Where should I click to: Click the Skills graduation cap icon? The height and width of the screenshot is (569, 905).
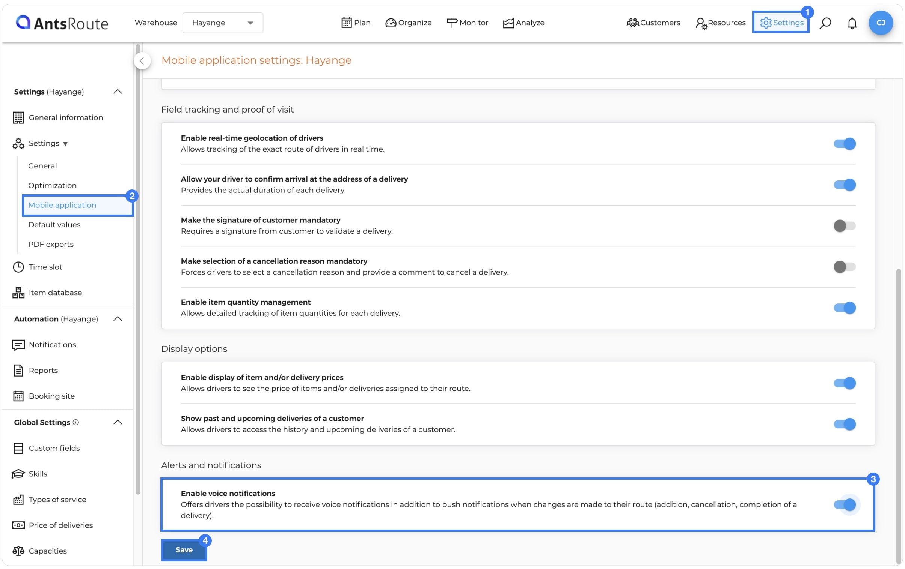coord(18,474)
